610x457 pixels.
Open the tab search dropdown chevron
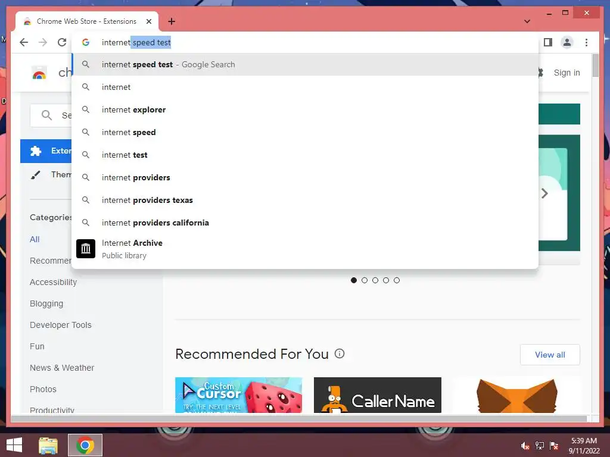click(x=527, y=21)
